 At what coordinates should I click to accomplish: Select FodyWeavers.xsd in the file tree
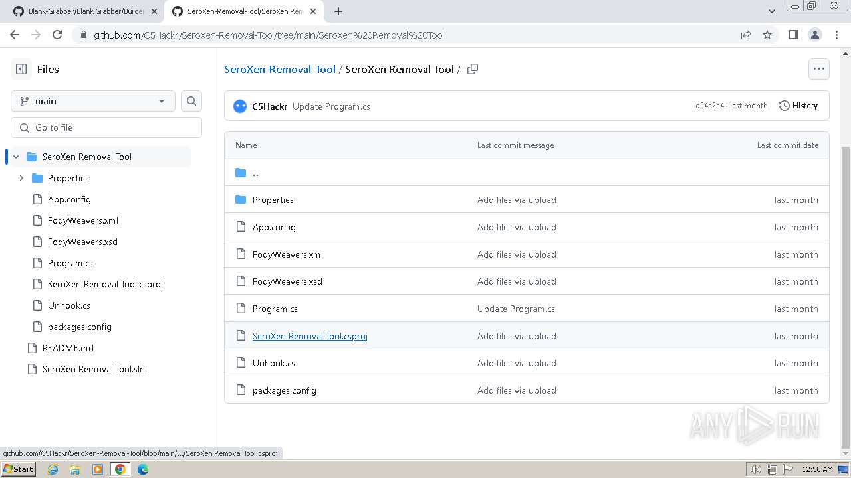tap(82, 242)
